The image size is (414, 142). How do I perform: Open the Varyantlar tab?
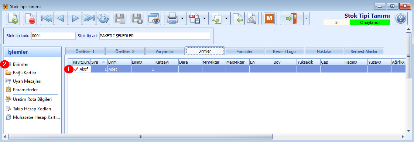pyautogui.click(x=165, y=51)
